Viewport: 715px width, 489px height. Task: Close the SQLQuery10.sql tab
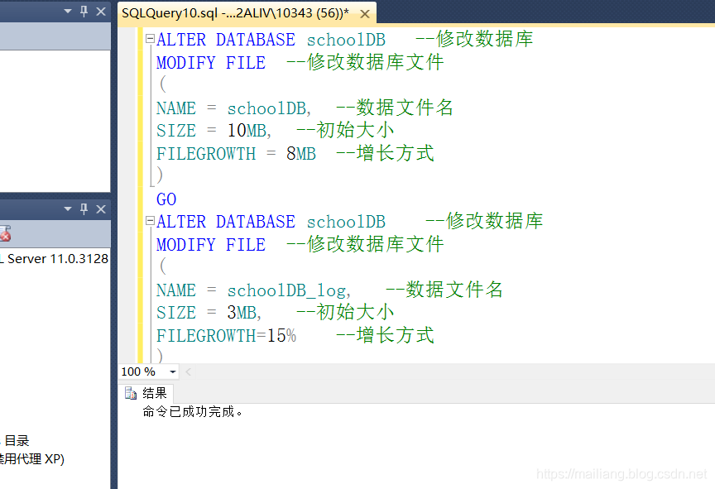365,14
